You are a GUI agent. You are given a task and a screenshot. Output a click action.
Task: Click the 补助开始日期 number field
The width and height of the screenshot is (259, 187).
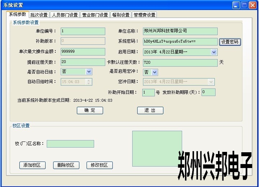148,92
